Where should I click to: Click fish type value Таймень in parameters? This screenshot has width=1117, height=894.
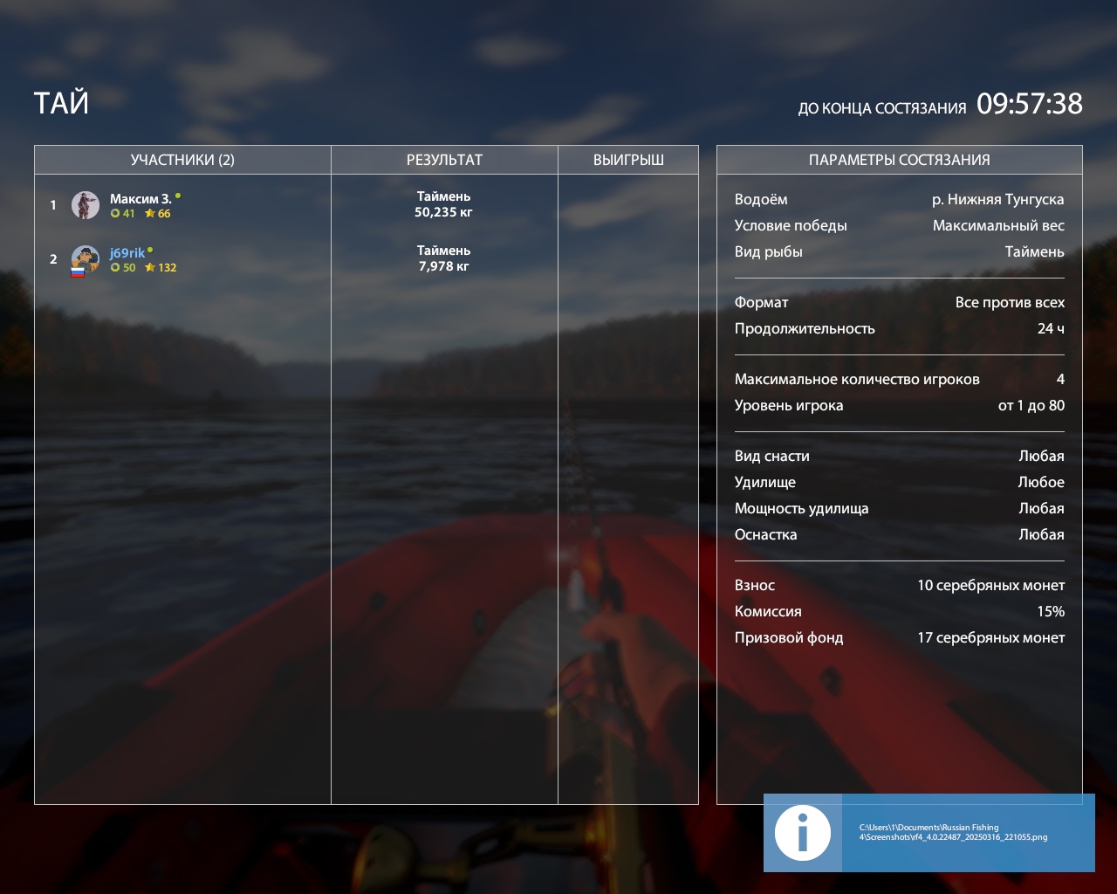[x=1034, y=251]
